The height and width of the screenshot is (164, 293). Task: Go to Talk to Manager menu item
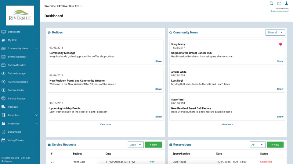tap(17, 73)
